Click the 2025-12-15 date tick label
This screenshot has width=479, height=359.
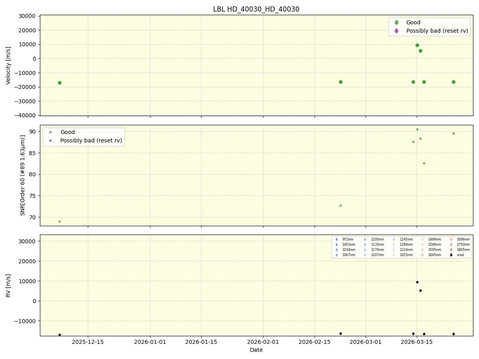pyautogui.click(x=88, y=342)
